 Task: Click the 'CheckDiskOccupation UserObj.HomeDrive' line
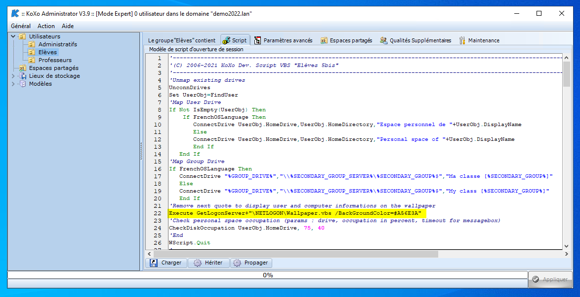click(247, 228)
